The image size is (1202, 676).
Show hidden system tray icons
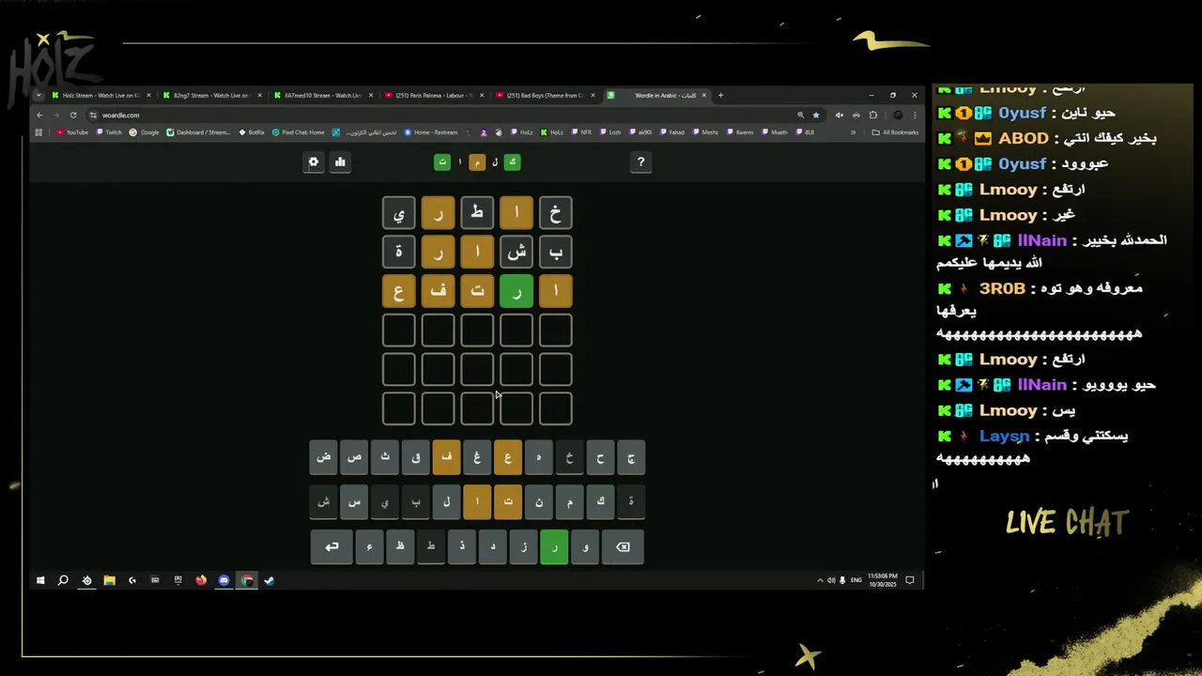(820, 580)
